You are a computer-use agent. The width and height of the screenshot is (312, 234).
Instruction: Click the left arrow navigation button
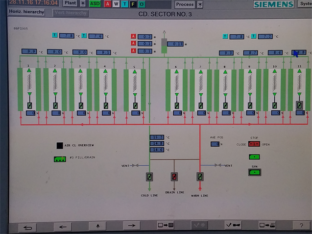(62, 226)
